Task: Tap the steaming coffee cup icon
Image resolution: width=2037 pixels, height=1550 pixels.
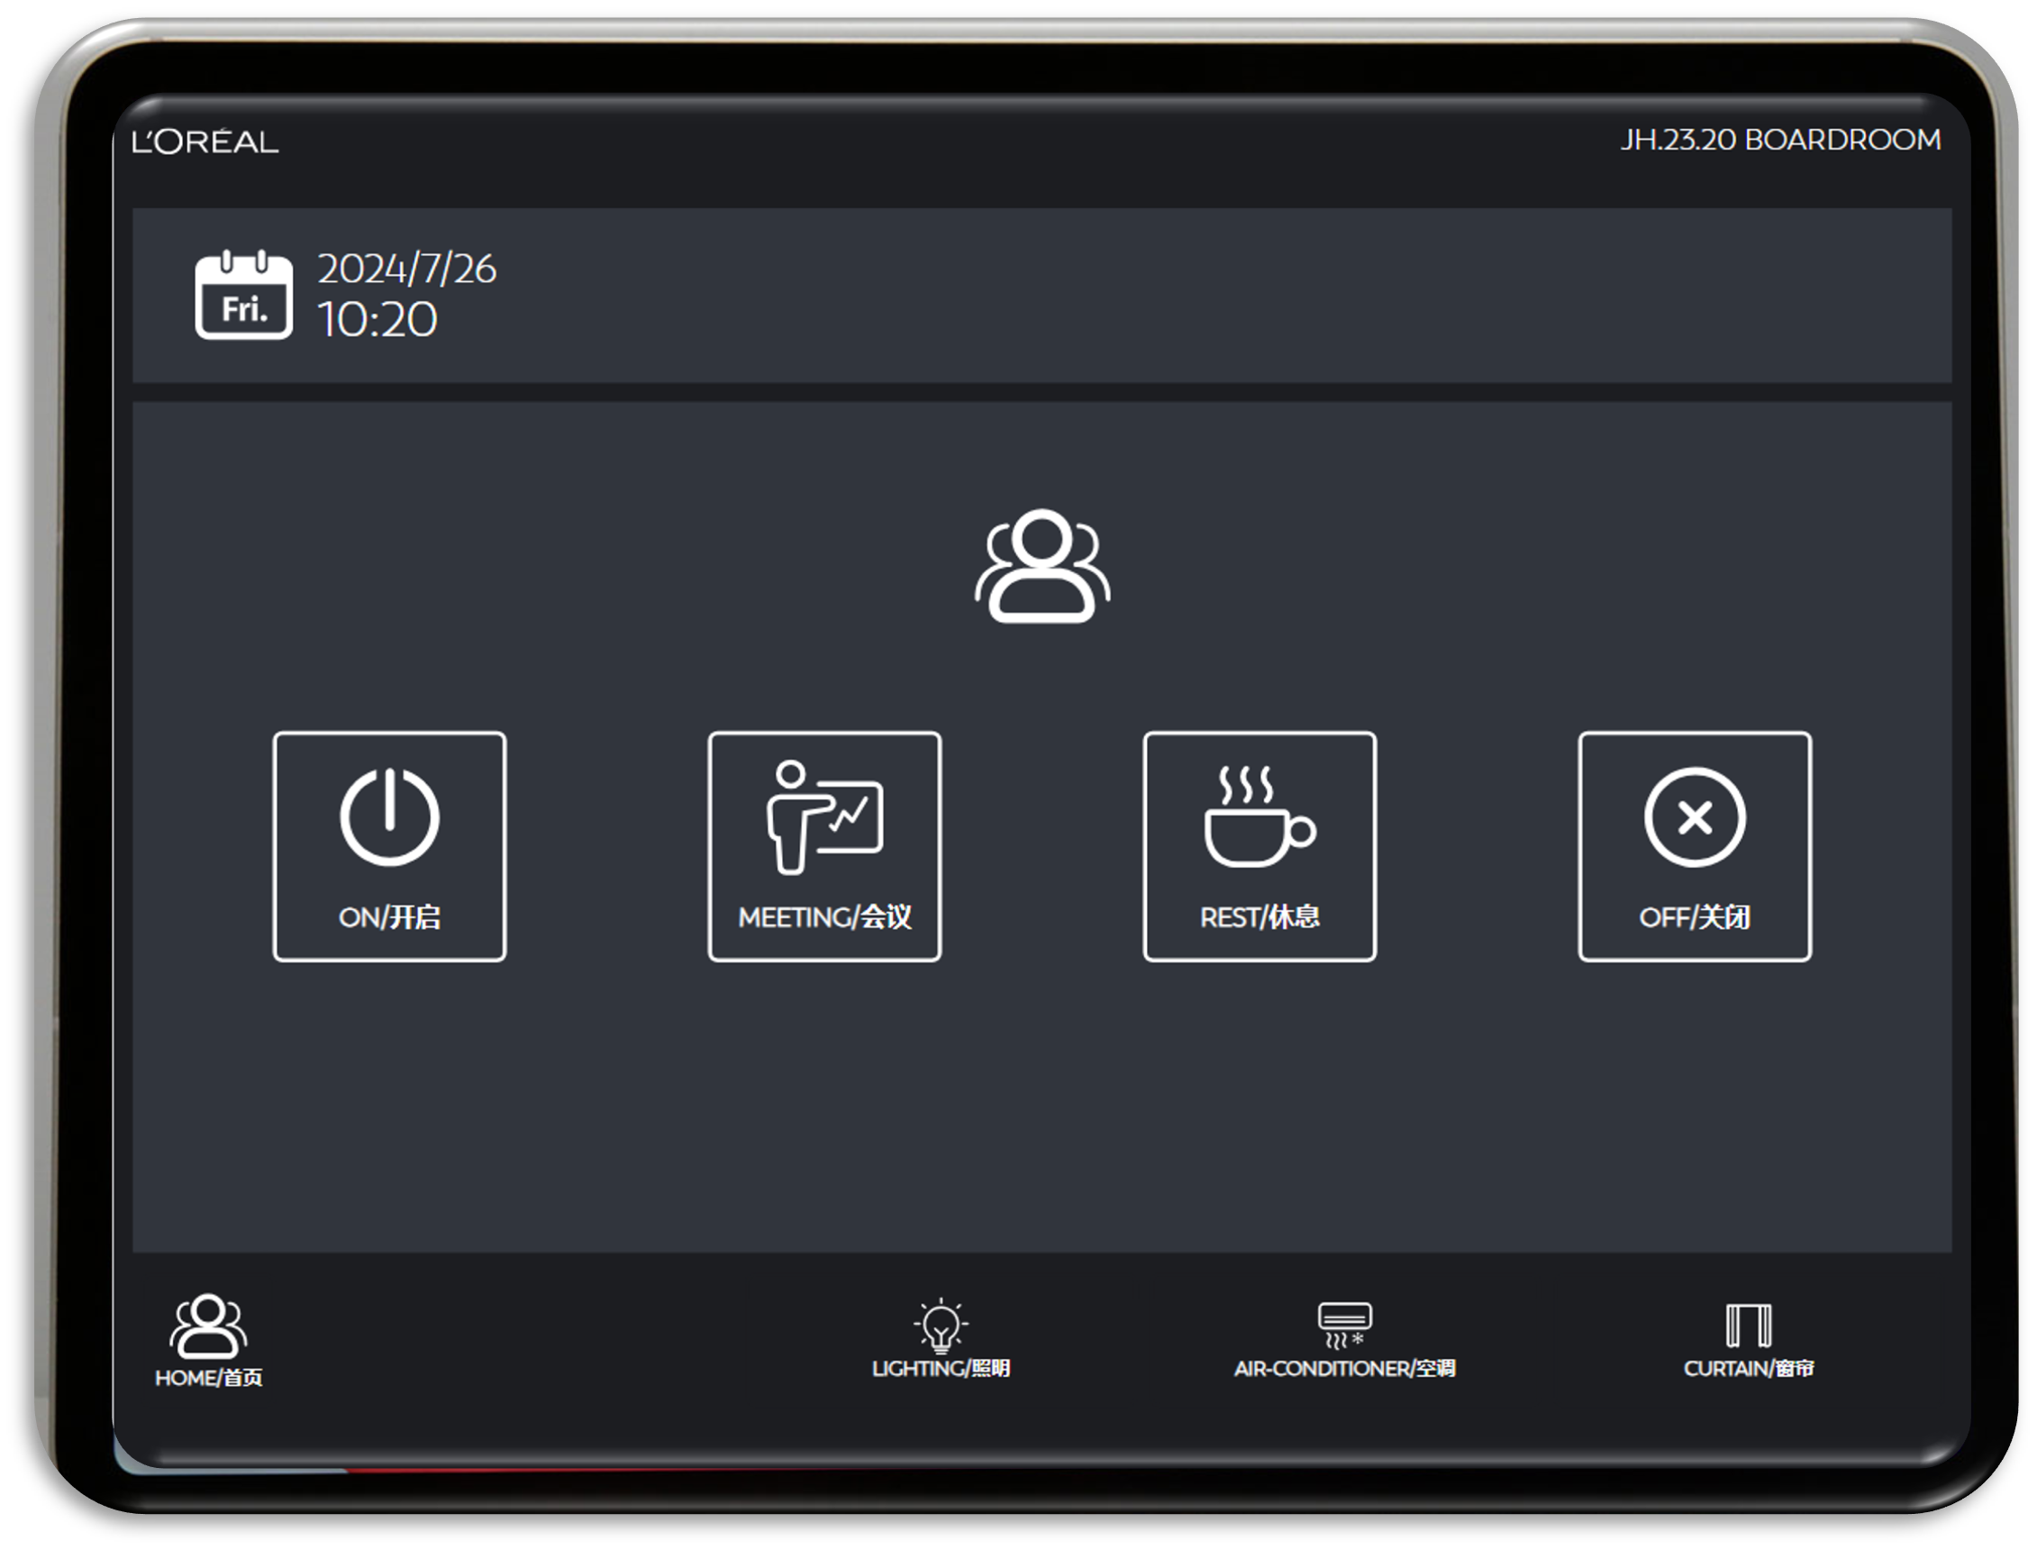Action: (x=1259, y=817)
